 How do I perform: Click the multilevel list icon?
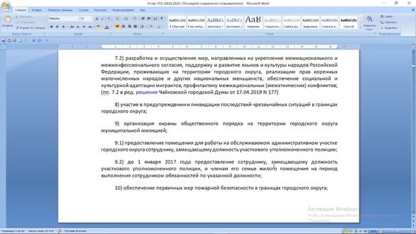pyautogui.click(x=135, y=19)
